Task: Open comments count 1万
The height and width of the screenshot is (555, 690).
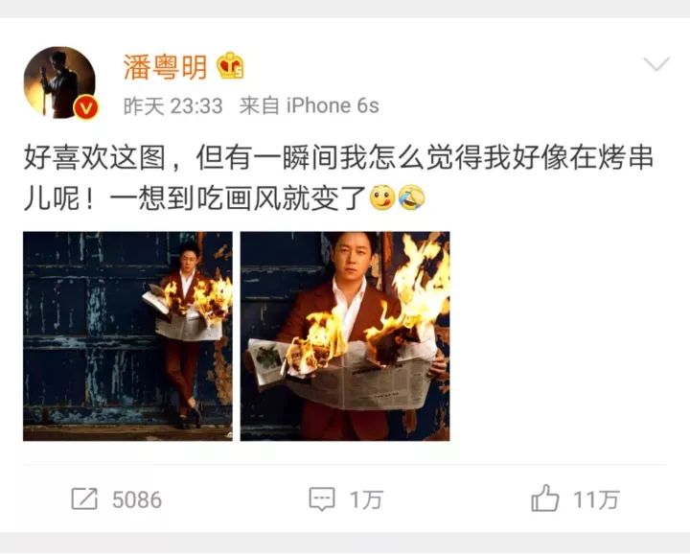Action: (366, 500)
